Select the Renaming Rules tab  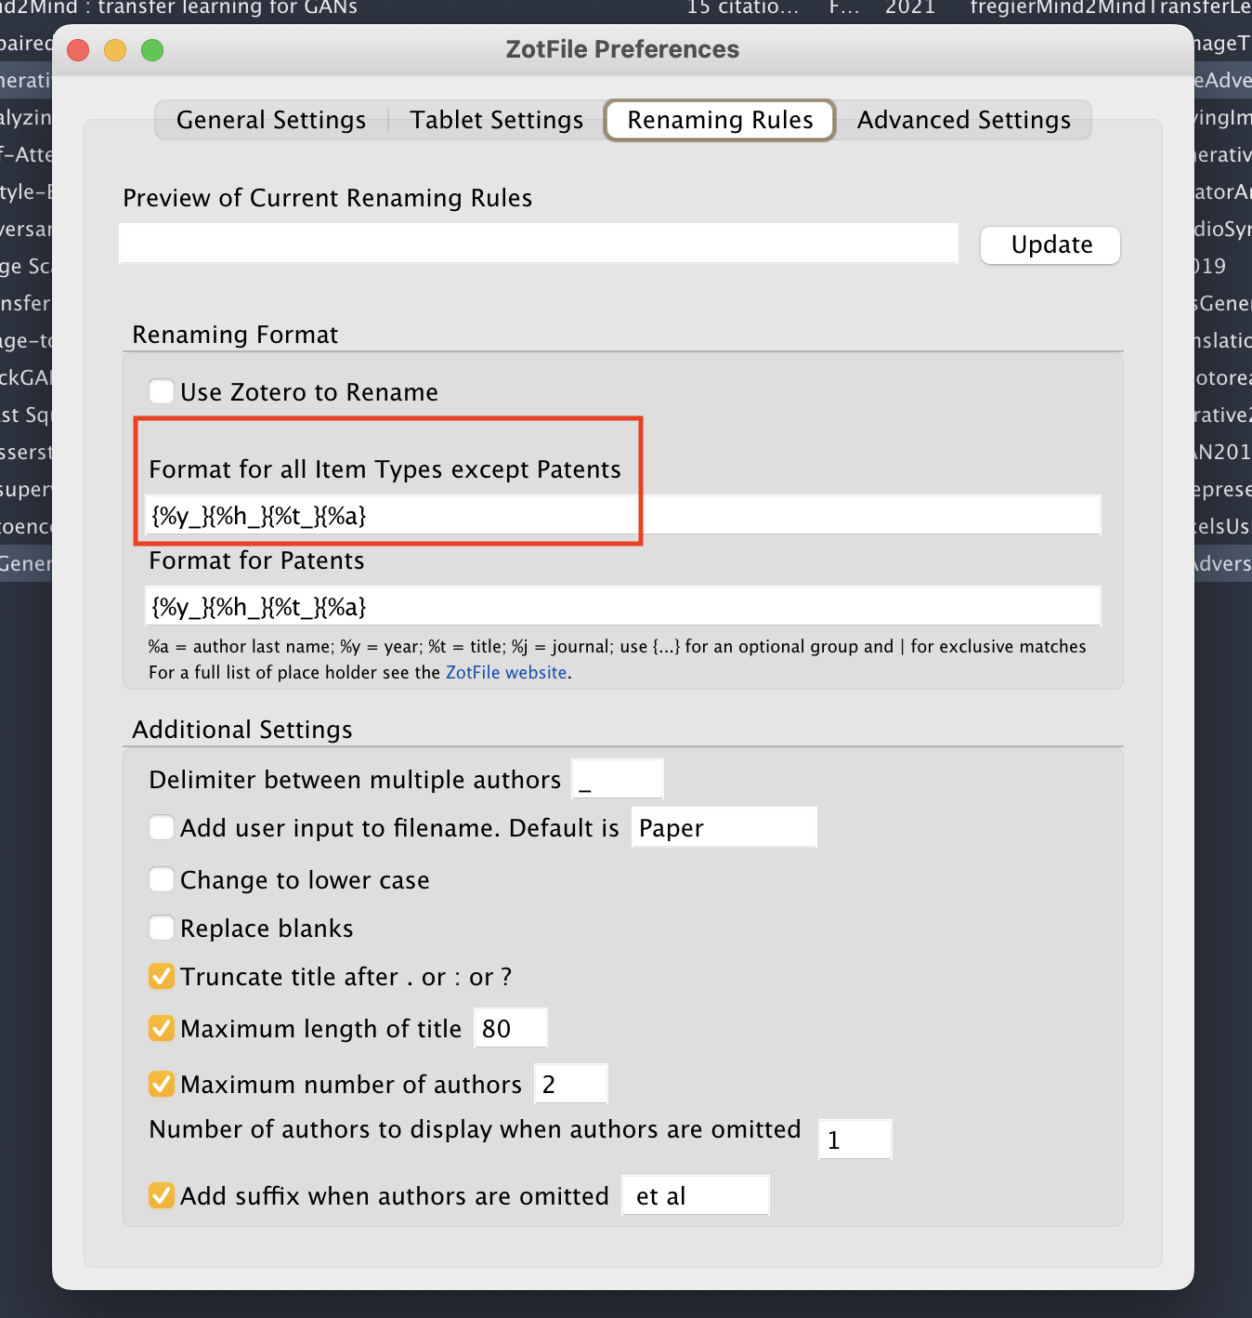click(x=720, y=120)
